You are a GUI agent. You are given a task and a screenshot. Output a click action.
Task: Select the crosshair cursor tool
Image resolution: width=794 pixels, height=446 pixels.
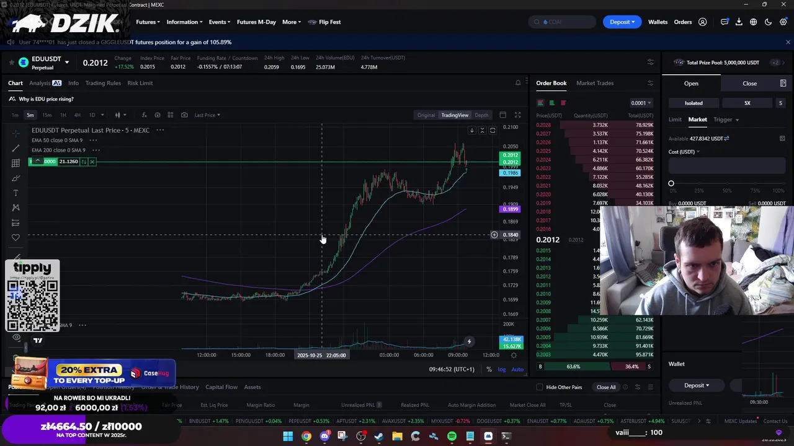pos(16,133)
